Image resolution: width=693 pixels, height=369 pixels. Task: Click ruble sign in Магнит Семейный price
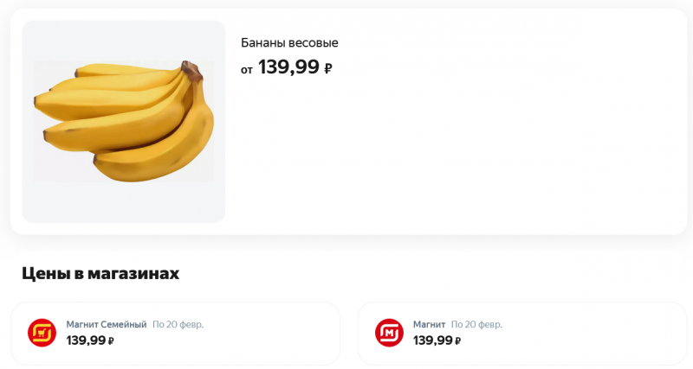point(112,341)
